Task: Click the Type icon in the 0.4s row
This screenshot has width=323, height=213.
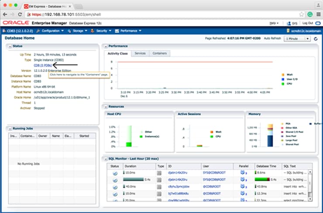Action: [159, 180]
